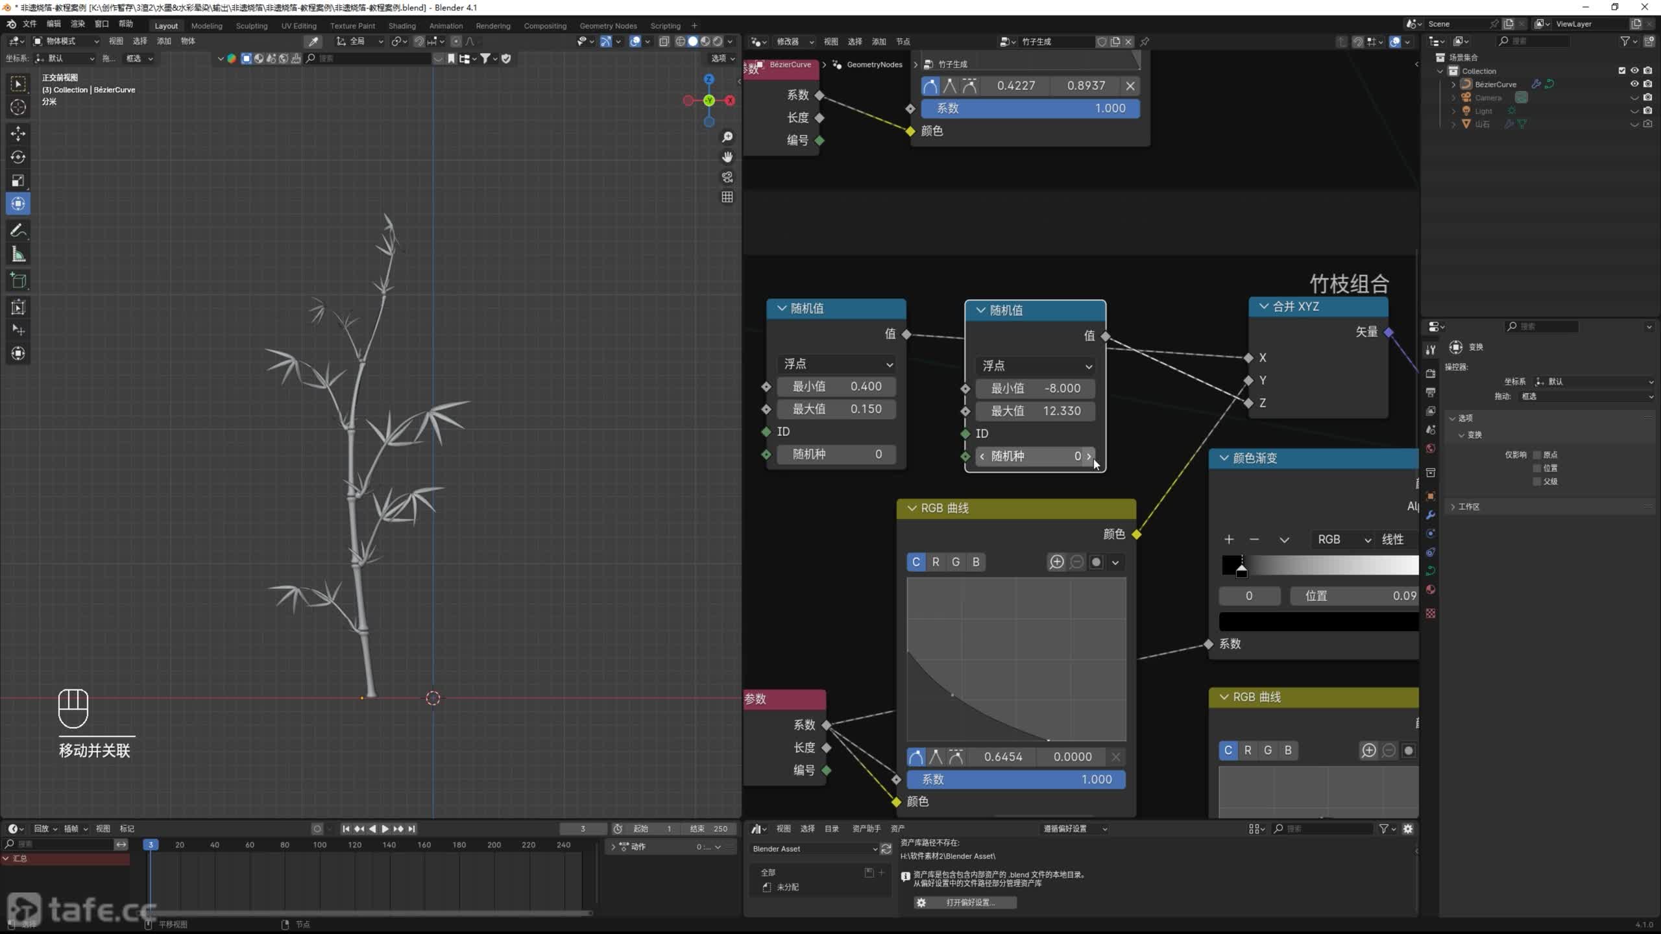Toggle camera view icon in viewport
The width and height of the screenshot is (1661, 934).
[727, 177]
